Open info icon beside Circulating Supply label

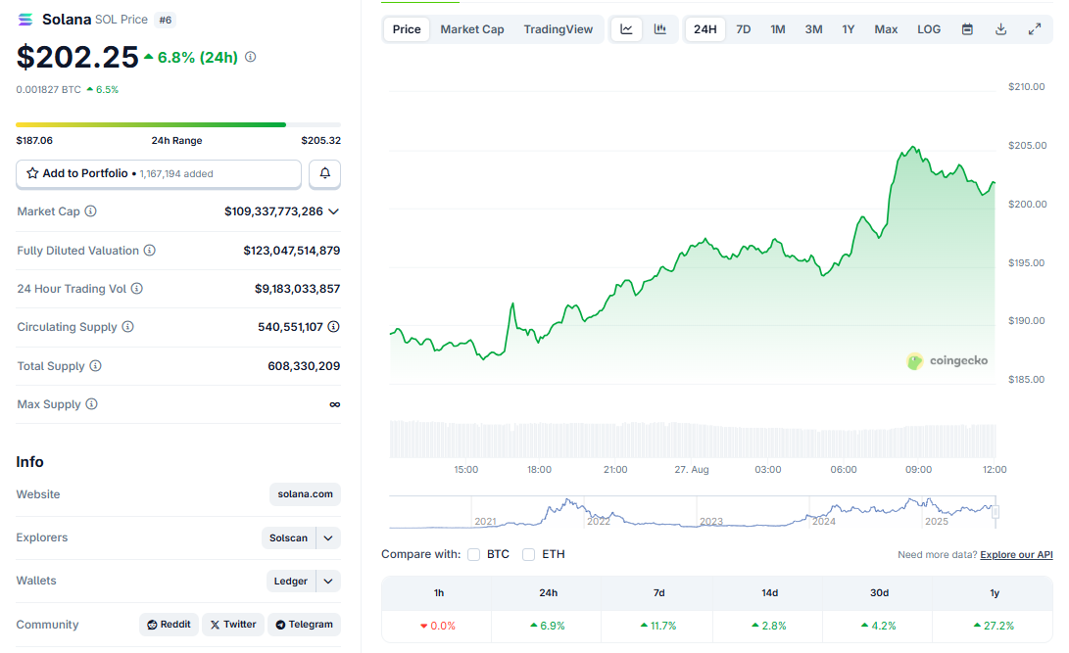tap(127, 327)
